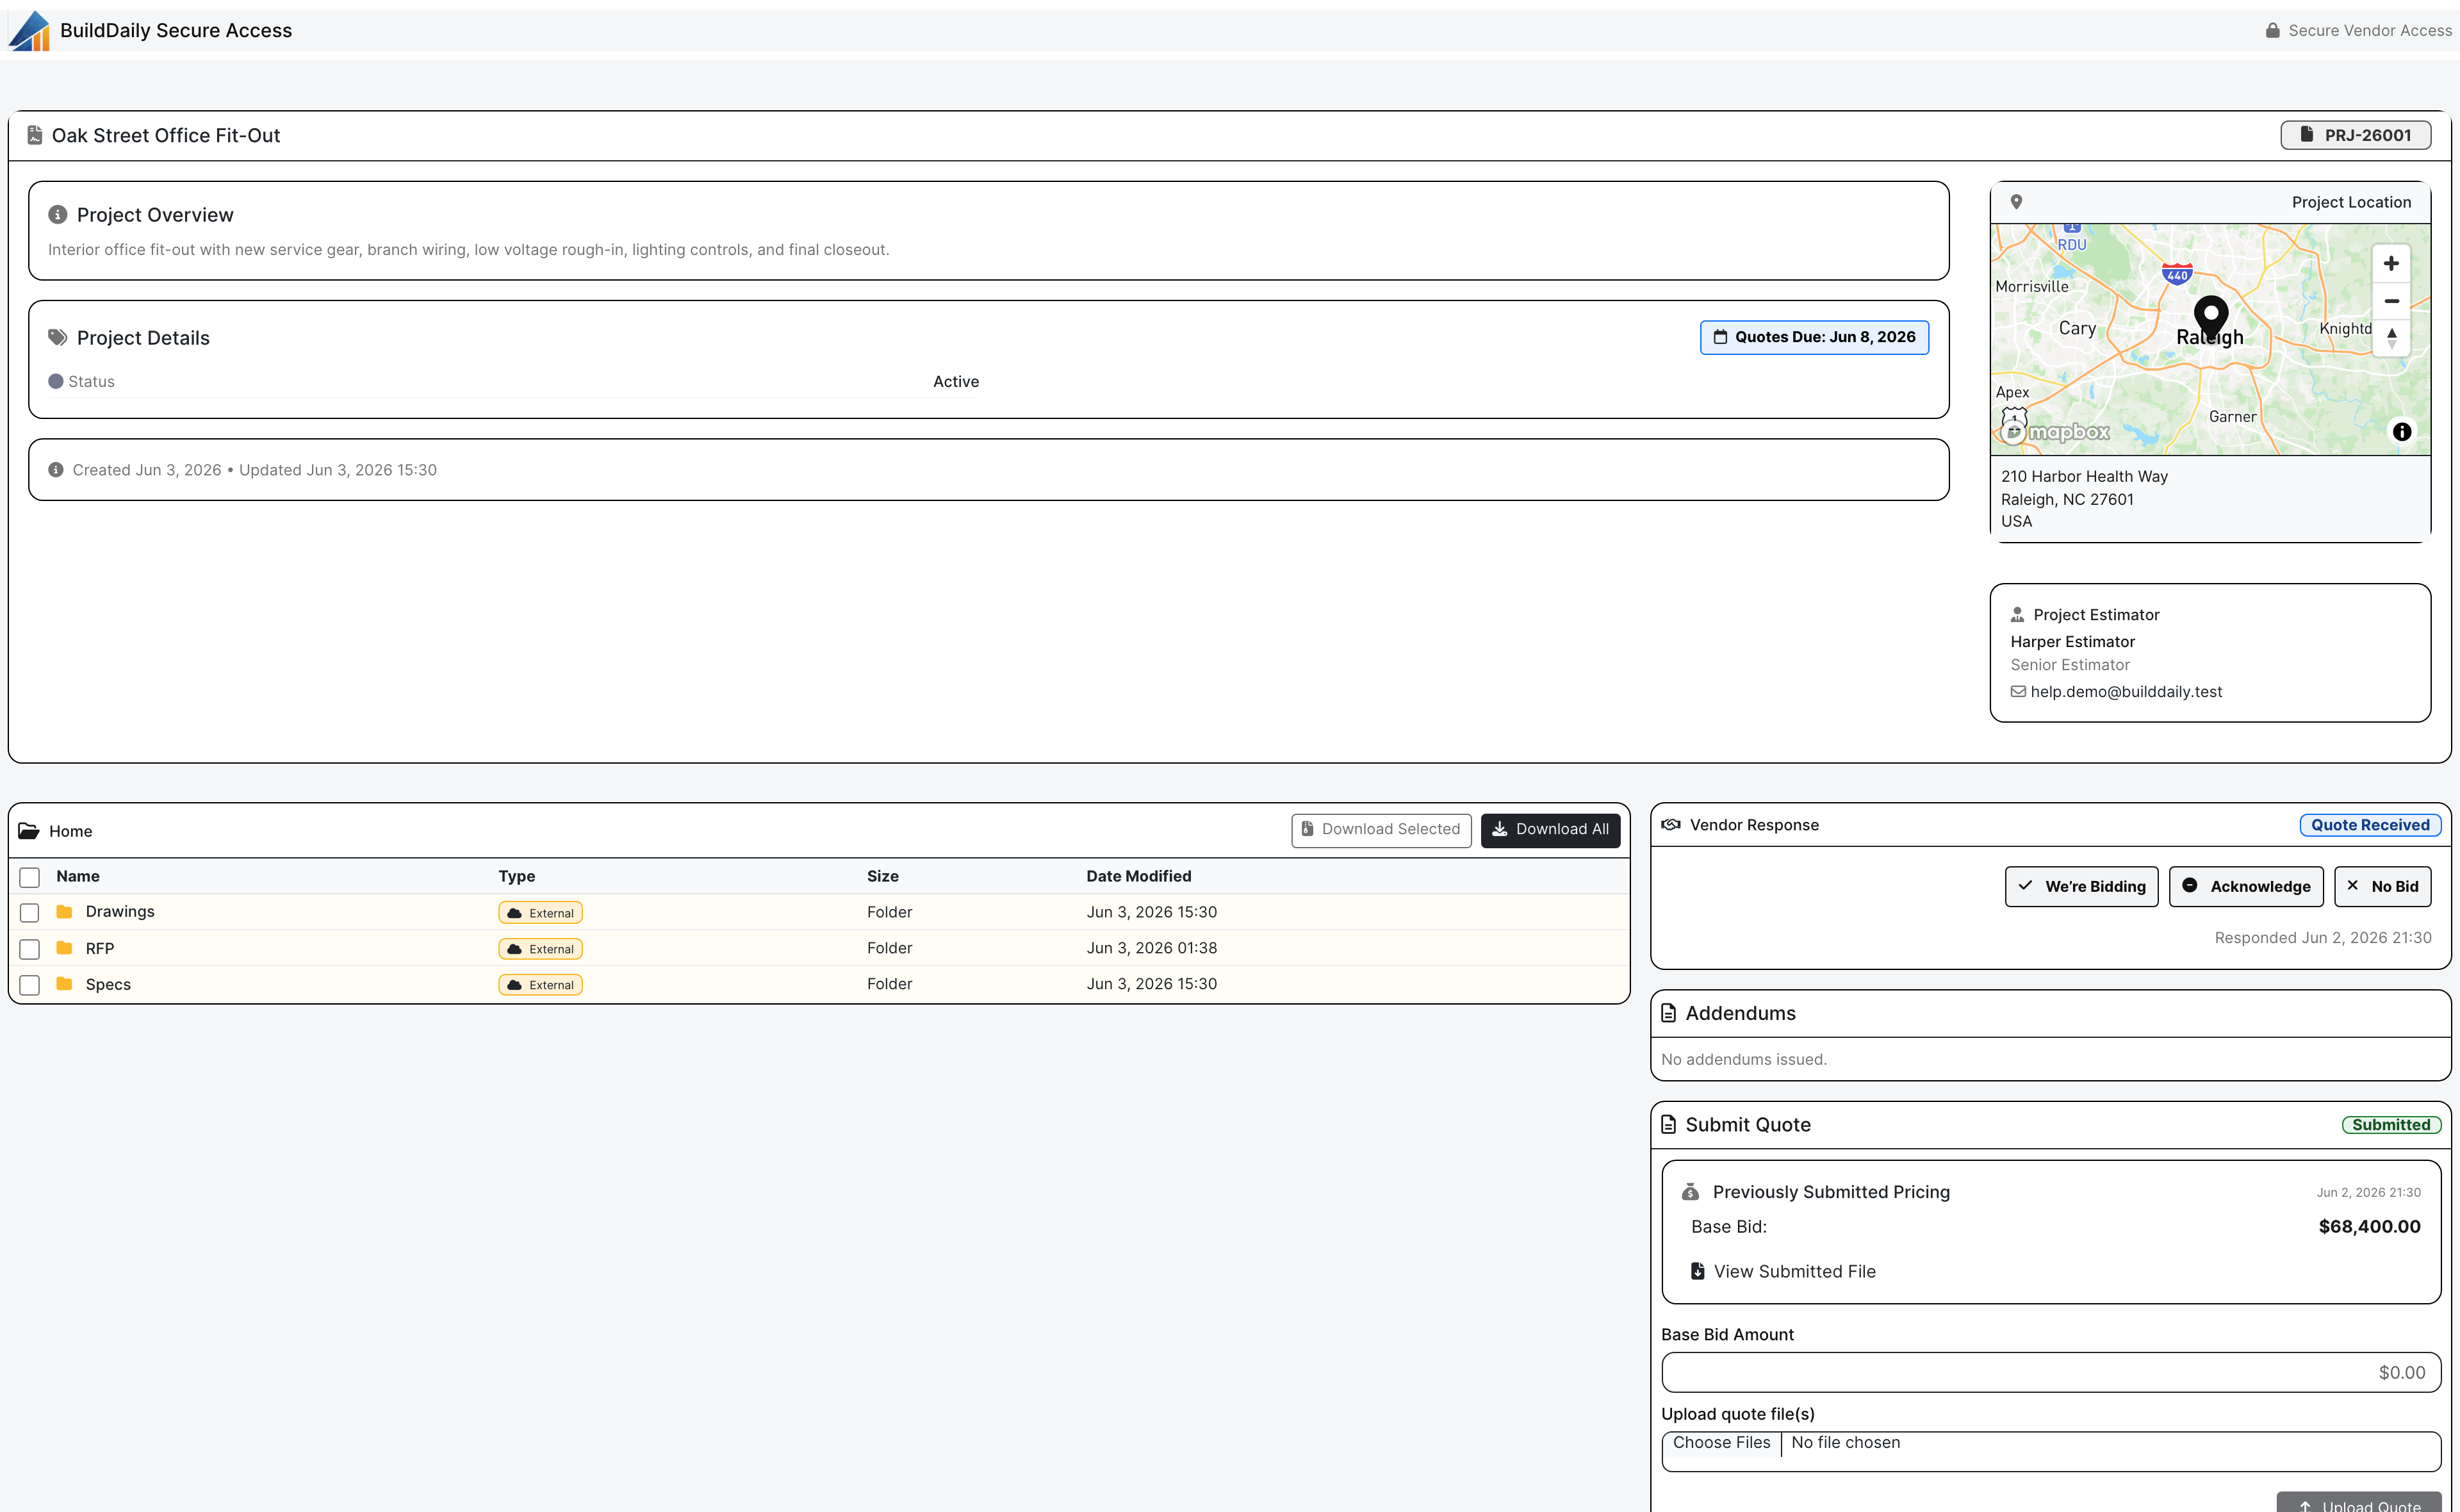Viewport: 2460px width, 1512px height.
Task: Click the BuildDaily logo icon
Action: pyautogui.click(x=29, y=30)
